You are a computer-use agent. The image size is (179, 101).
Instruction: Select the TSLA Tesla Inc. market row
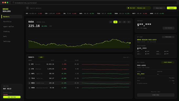coord(79,78)
